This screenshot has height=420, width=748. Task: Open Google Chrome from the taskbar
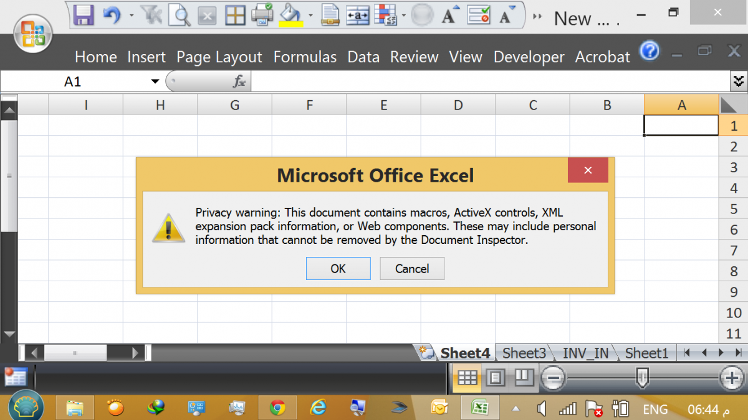(277, 408)
